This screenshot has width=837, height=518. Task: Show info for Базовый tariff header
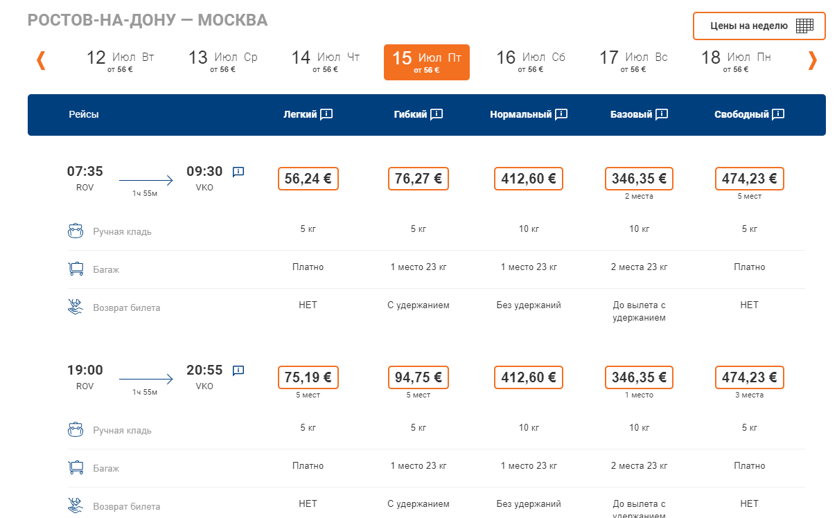pyautogui.click(x=662, y=114)
